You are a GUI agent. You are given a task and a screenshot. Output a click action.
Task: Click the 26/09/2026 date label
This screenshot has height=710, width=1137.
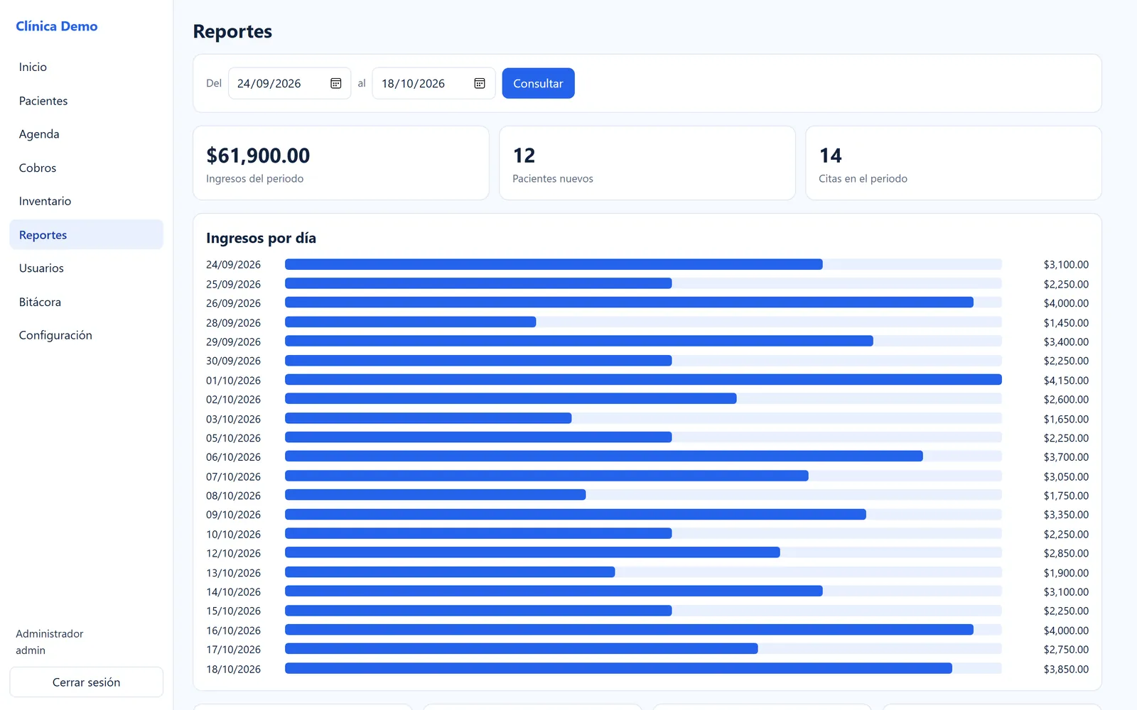[x=233, y=303]
